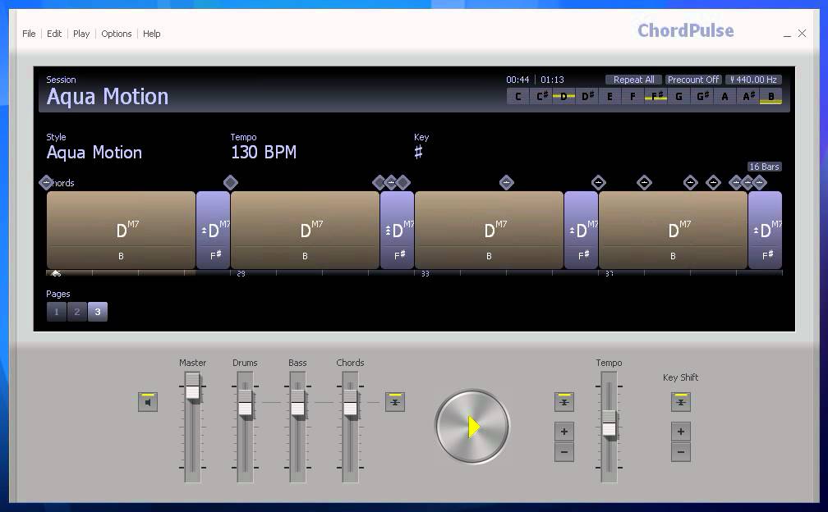This screenshot has width=828, height=512.
Task: Open the Help menu
Action: pyautogui.click(x=151, y=34)
